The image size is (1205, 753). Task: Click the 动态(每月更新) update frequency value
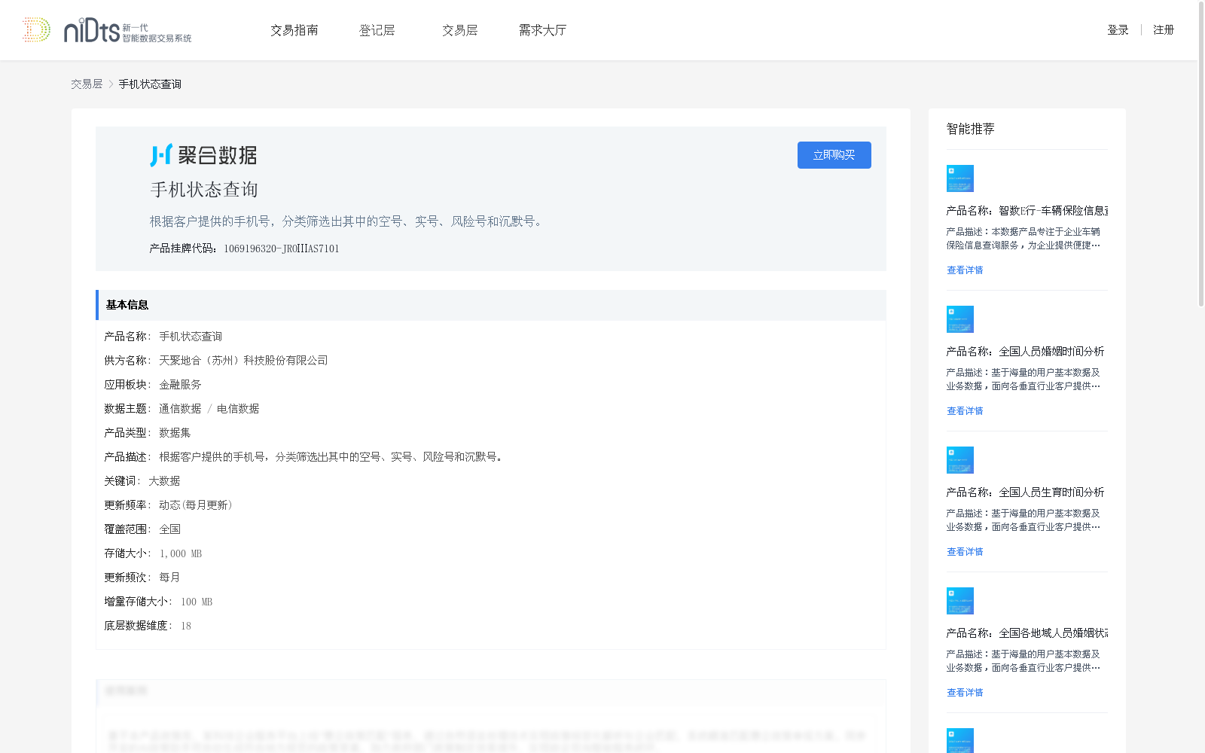click(196, 505)
